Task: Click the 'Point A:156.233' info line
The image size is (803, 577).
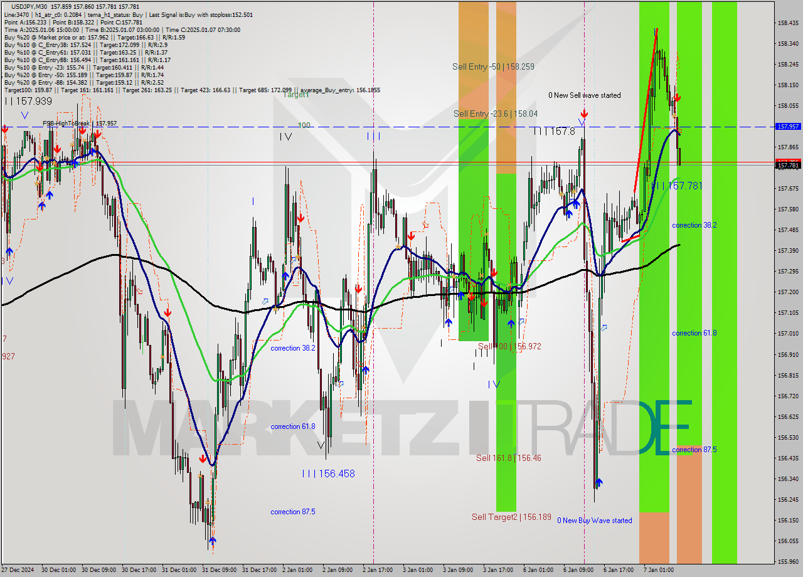Action: (73, 22)
